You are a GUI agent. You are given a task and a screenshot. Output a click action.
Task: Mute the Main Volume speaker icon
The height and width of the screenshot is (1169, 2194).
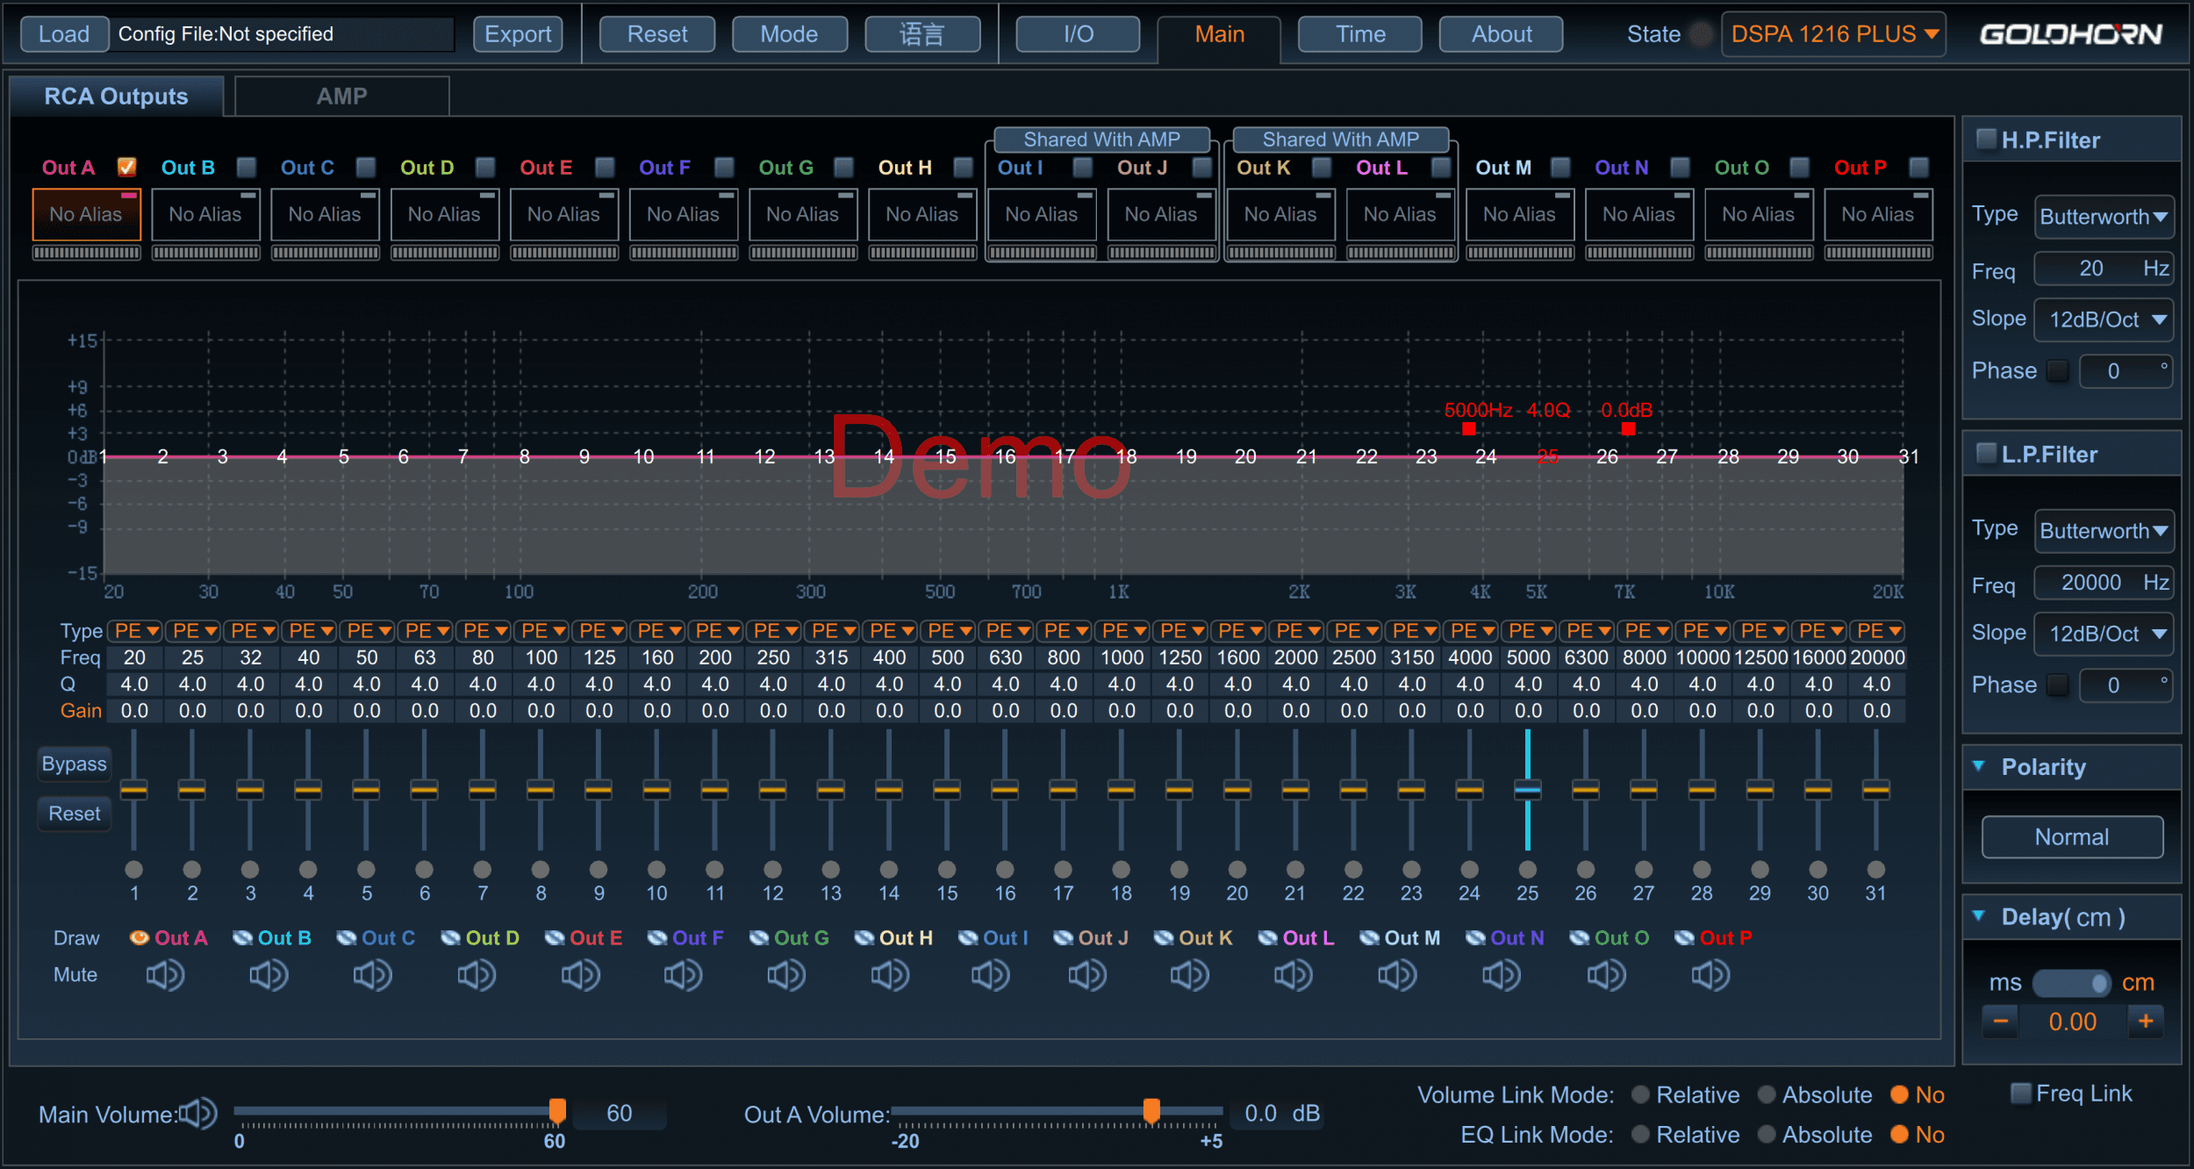(198, 1114)
